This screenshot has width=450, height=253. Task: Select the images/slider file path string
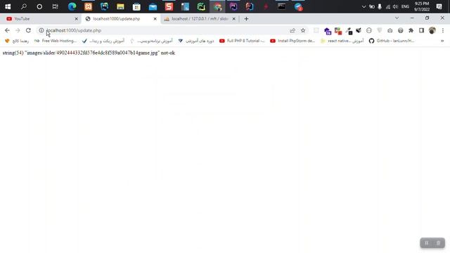point(92,53)
